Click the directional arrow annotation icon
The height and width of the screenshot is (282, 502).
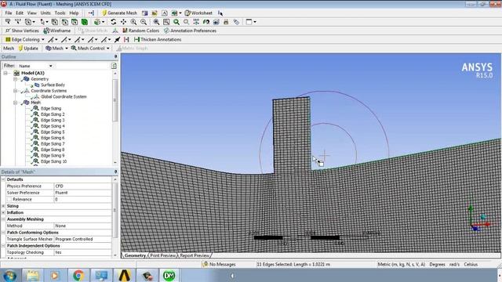coord(117,39)
